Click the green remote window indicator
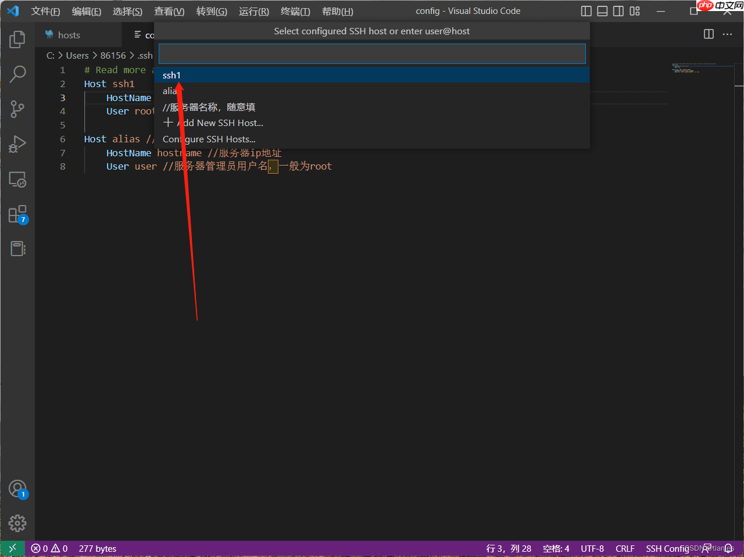Viewport: 744px width, 557px height. click(x=12, y=548)
